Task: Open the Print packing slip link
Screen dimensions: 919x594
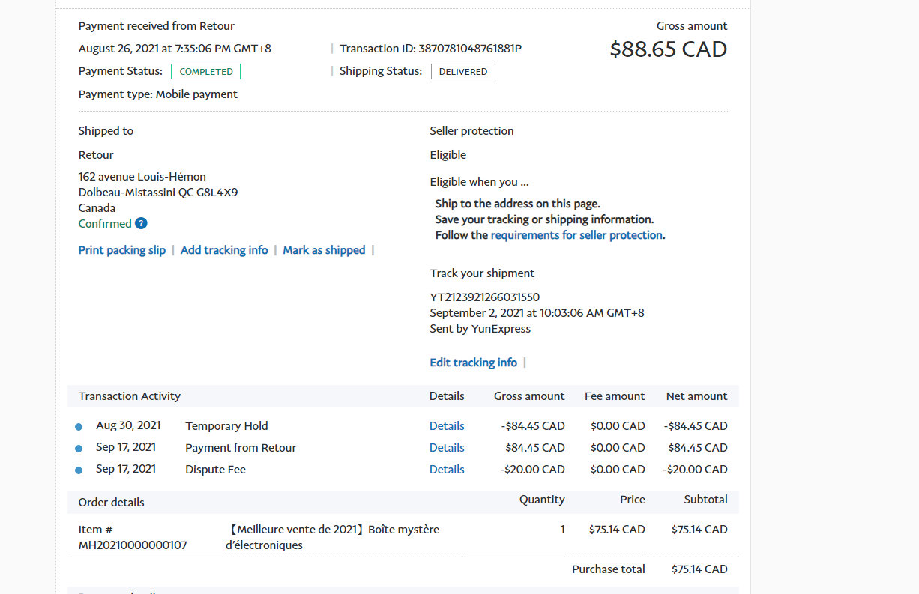Action: pyautogui.click(x=122, y=250)
